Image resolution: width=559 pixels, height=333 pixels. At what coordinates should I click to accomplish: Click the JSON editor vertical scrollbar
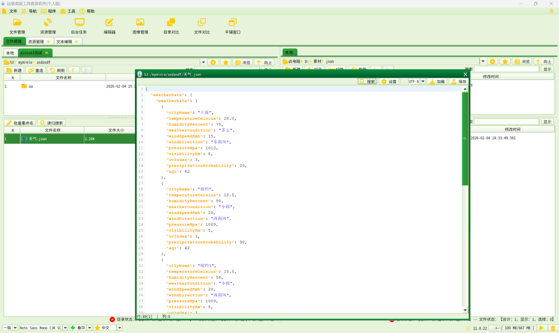465,140
